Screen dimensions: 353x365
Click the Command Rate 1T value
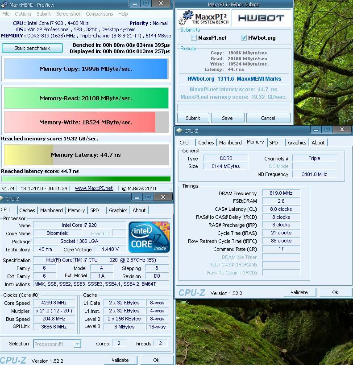click(281, 249)
